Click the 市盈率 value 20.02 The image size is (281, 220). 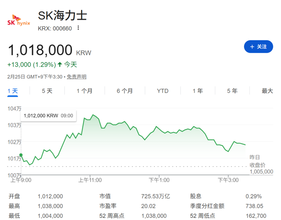pos(149,206)
